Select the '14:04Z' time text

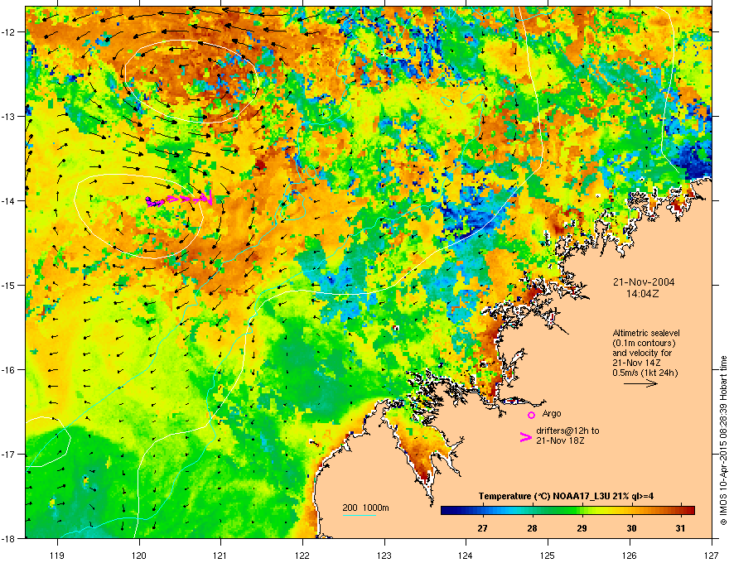tap(642, 294)
